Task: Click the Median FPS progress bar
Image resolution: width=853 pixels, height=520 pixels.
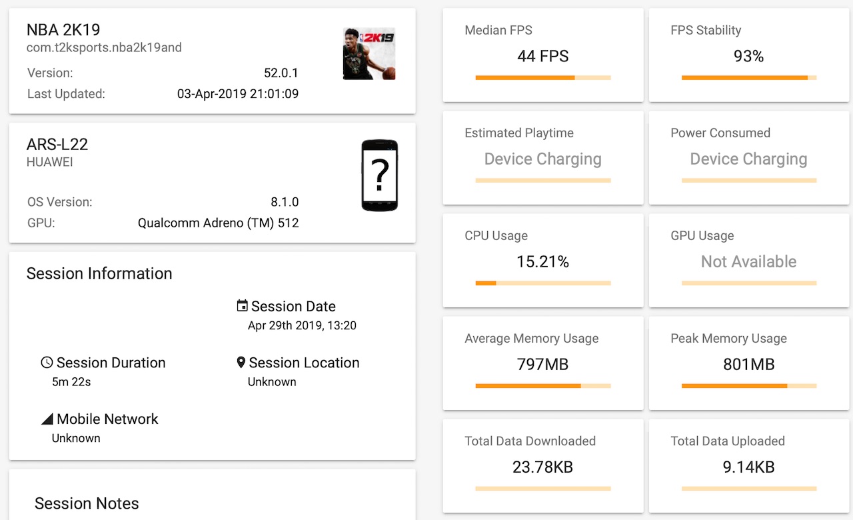Action: (x=543, y=78)
